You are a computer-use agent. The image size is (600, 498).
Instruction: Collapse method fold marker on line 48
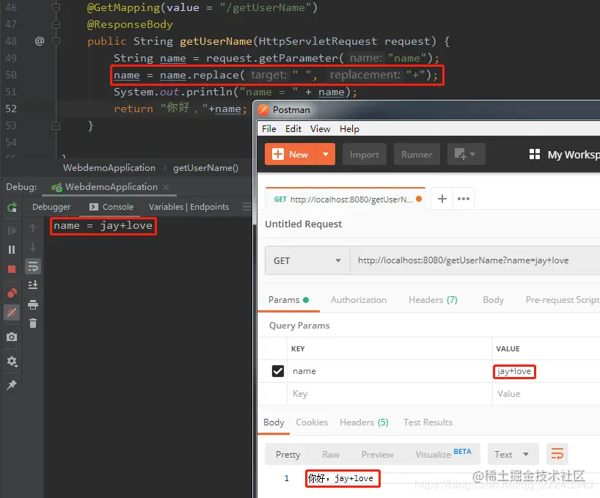(56, 40)
